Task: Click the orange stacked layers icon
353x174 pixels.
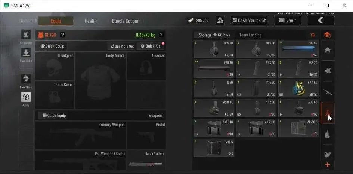Action: click(328, 35)
